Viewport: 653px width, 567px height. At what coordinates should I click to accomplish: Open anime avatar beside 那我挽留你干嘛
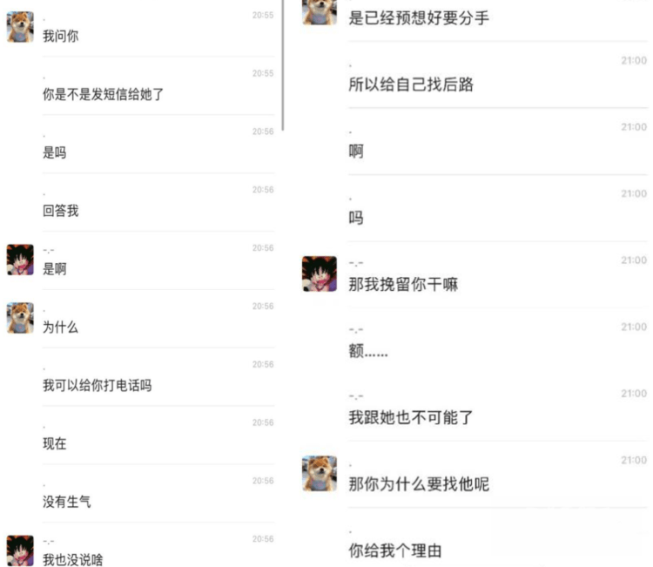coord(320,273)
